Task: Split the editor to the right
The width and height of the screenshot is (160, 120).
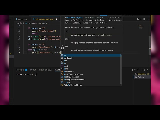Action: pos(144,19)
